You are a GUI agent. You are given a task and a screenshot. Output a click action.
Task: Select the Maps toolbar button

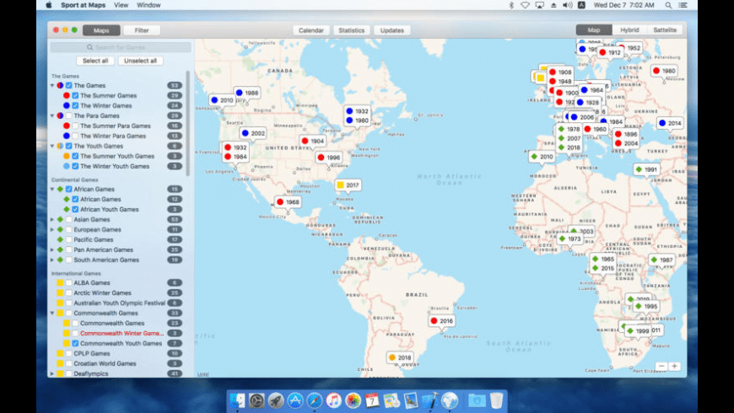101,30
